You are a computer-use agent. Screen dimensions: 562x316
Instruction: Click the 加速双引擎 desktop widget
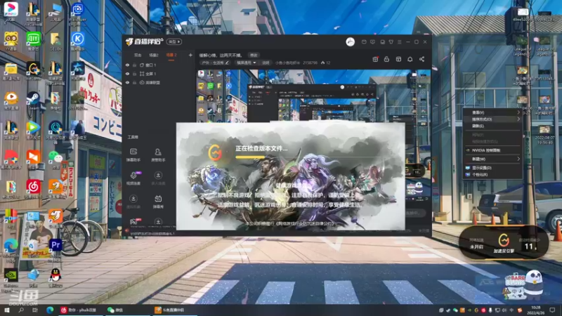[504, 242]
